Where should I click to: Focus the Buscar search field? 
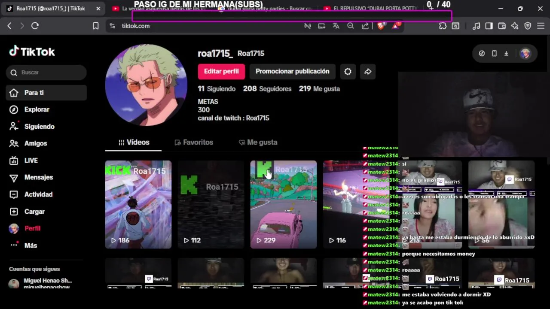(46, 73)
